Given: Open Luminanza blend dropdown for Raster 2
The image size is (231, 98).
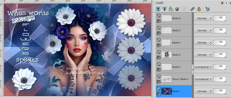Looking at the screenshot, I should [x=203, y=67].
